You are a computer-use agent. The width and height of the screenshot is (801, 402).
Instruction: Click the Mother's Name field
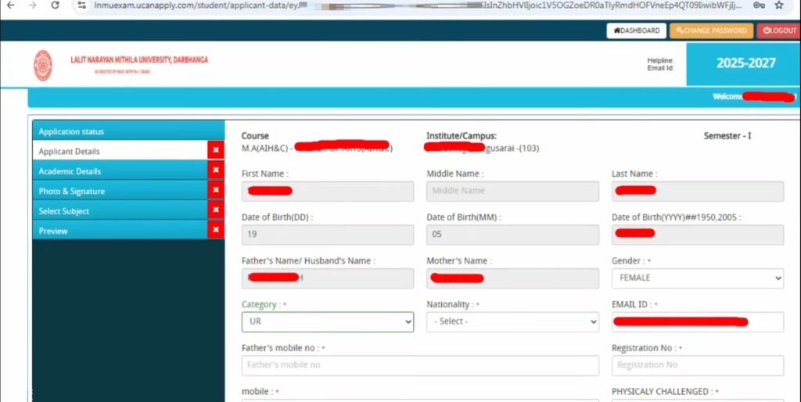(512, 278)
